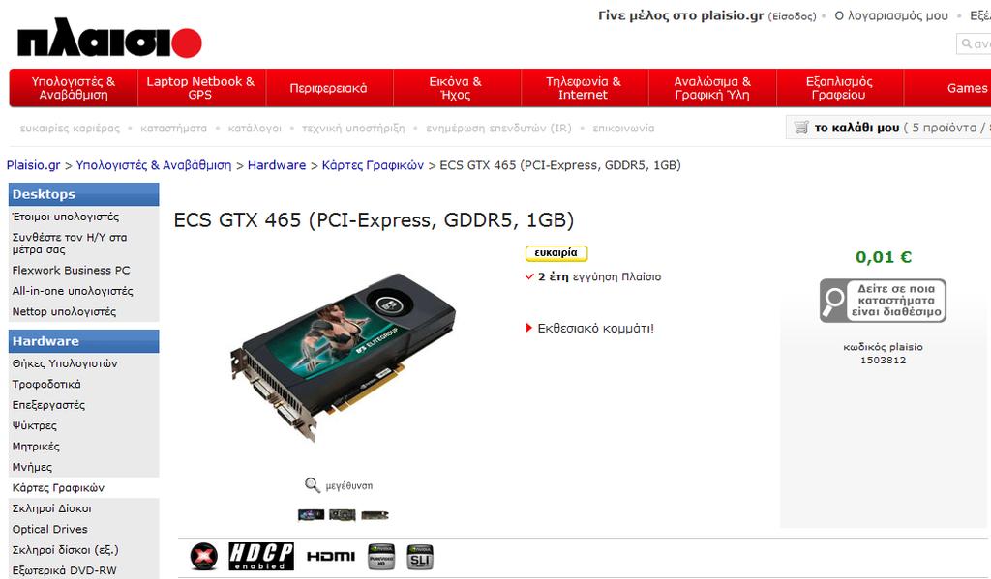Open the Laptop Netbook & GPS menu
The height and width of the screenshot is (579, 991).
tap(200, 88)
